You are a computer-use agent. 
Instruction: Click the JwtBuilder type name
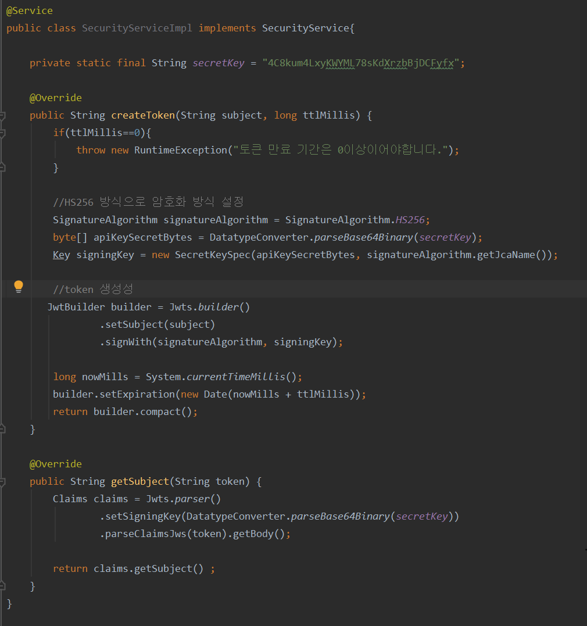(76, 307)
